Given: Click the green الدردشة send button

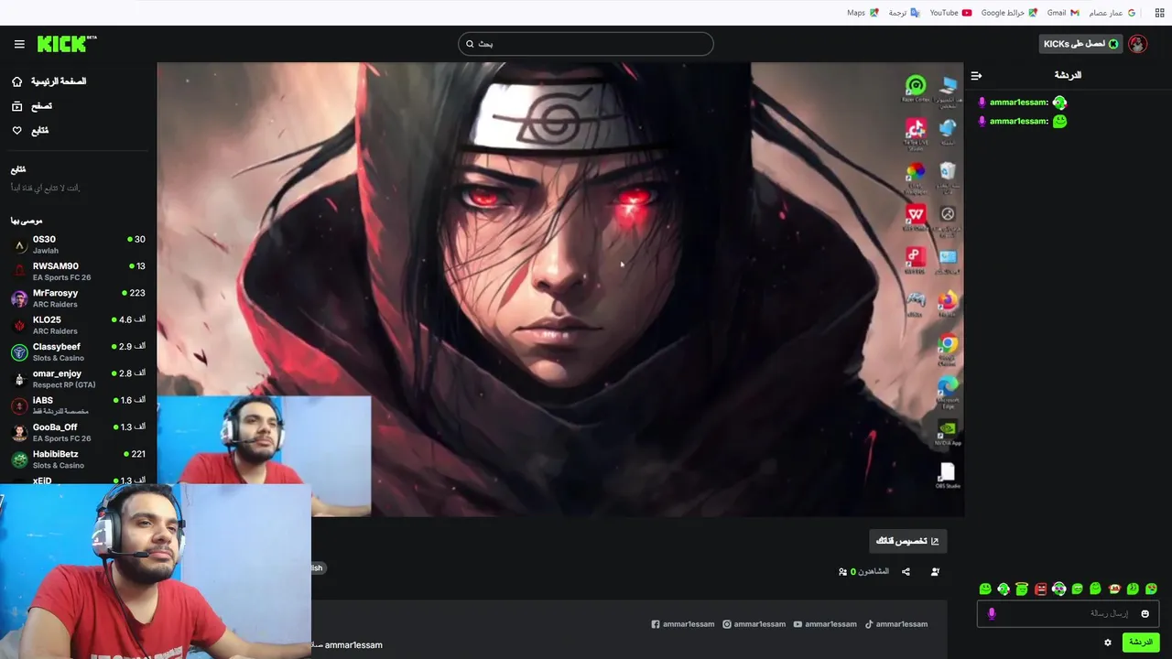Looking at the screenshot, I should tap(1141, 643).
